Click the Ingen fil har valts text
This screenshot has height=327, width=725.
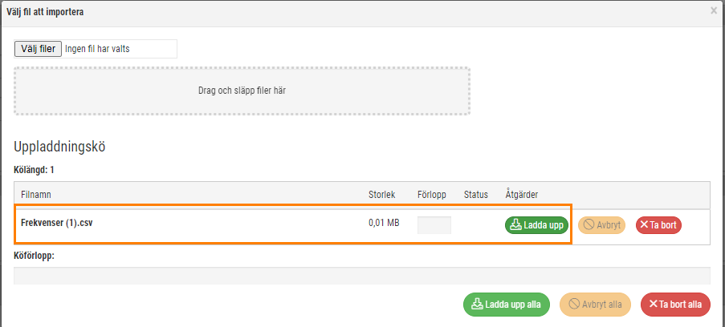[97, 49]
